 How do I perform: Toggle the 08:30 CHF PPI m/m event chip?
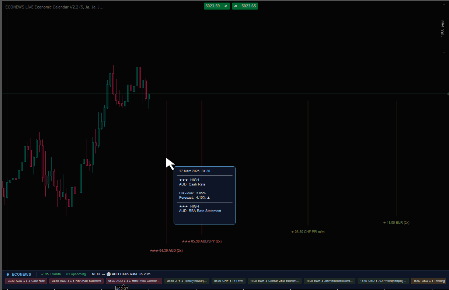click(229, 281)
